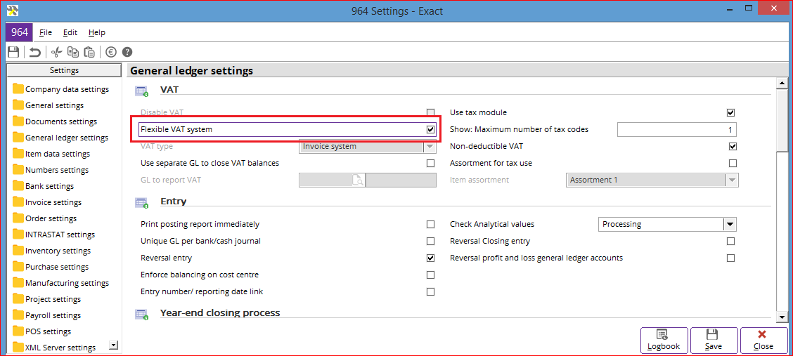This screenshot has width=793, height=356.
Task: Click the vertical scrollbar down arrow
Action: tap(782, 317)
